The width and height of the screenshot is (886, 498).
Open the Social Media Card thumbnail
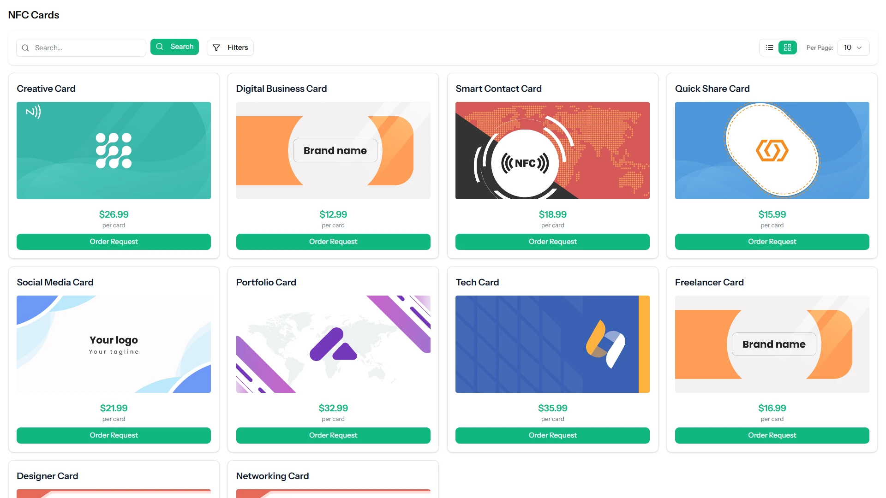[x=114, y=344]
